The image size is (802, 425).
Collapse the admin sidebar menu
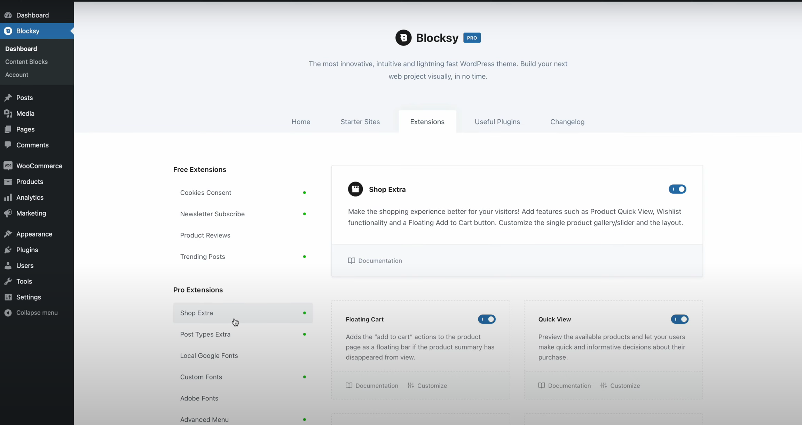[31, 313]
